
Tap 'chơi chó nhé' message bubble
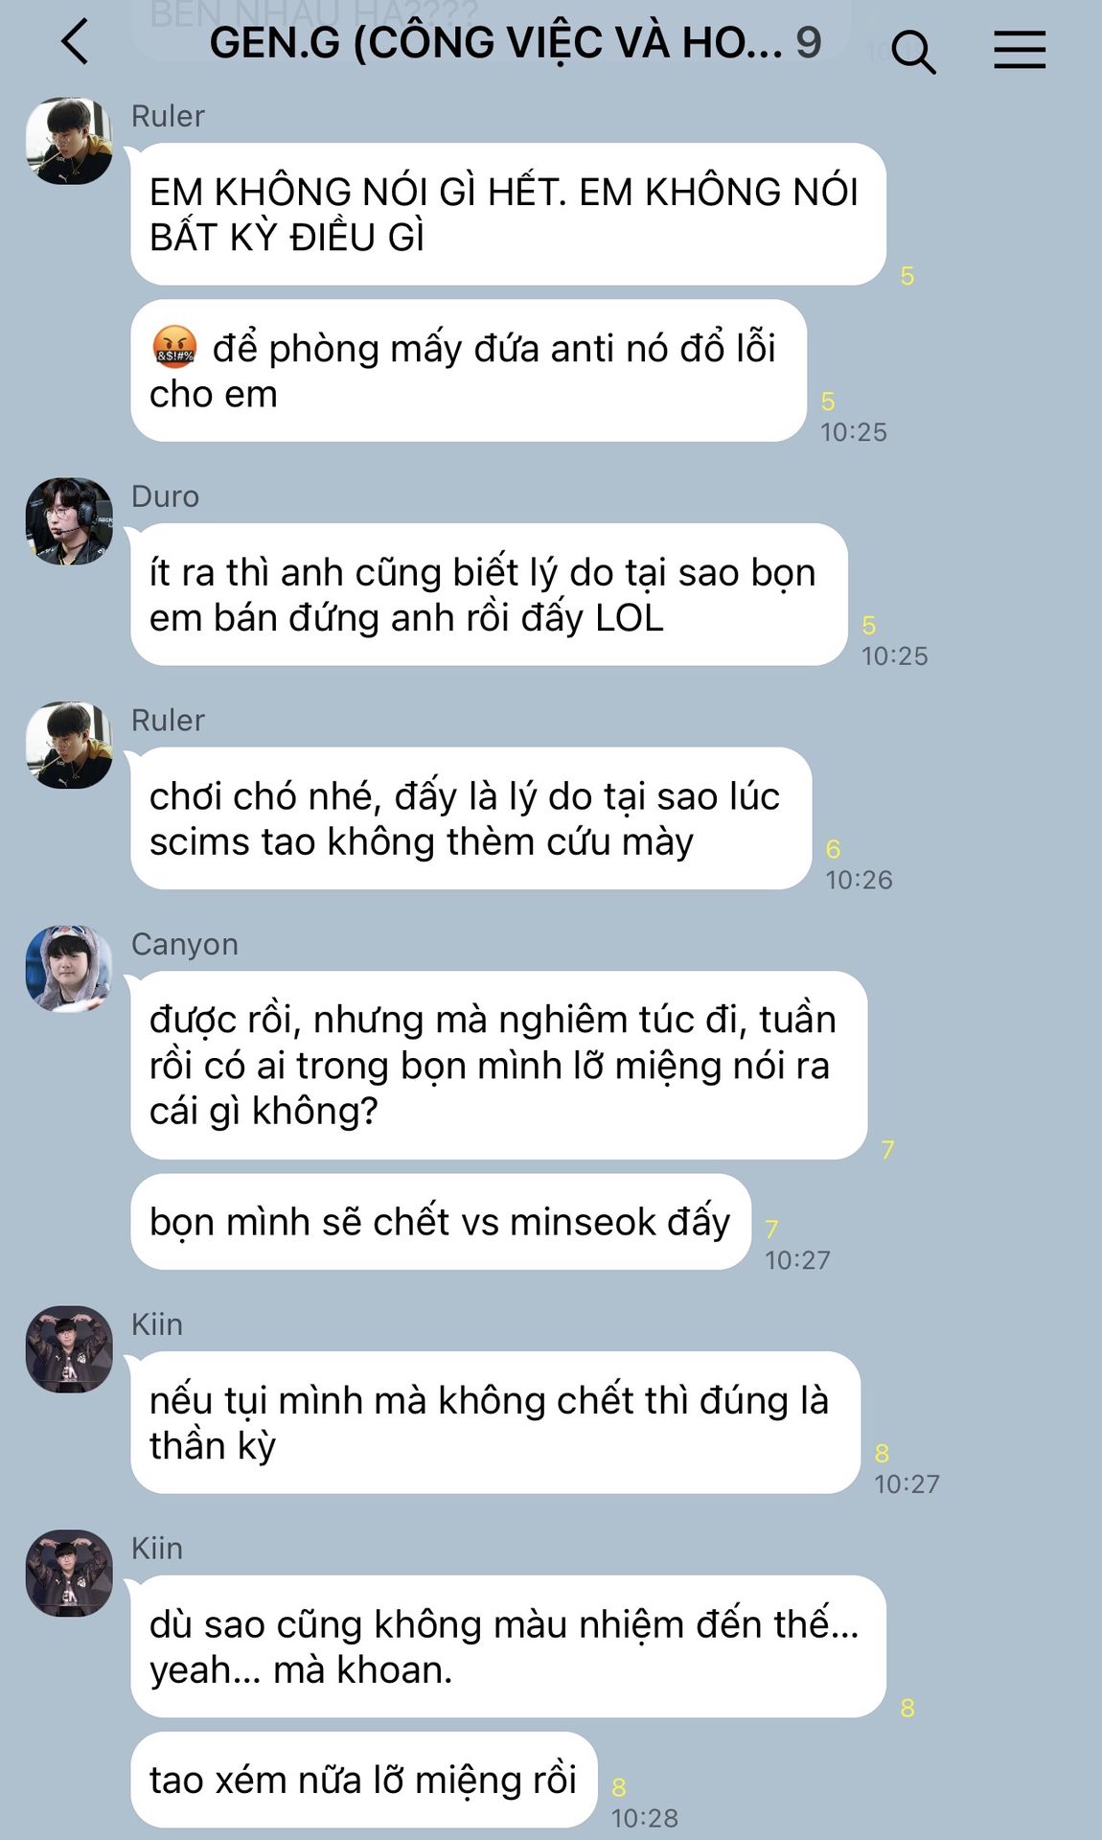pos(471,818)
